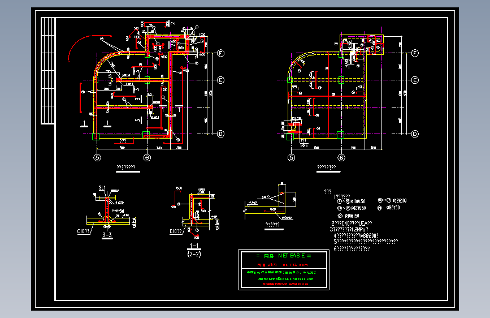This screenshot has width=490, height=318.
Task: Click the "3-3" section title
Action: pos(107,235)
